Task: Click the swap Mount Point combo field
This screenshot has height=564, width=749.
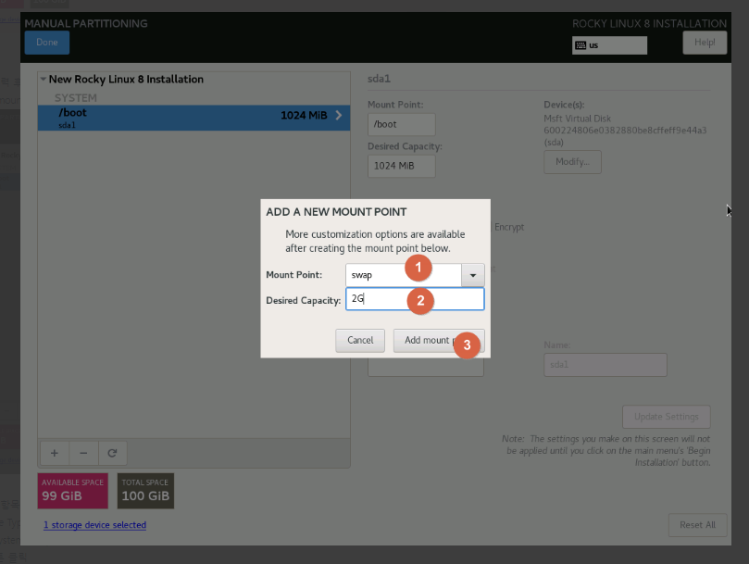Action: point(403,275)
